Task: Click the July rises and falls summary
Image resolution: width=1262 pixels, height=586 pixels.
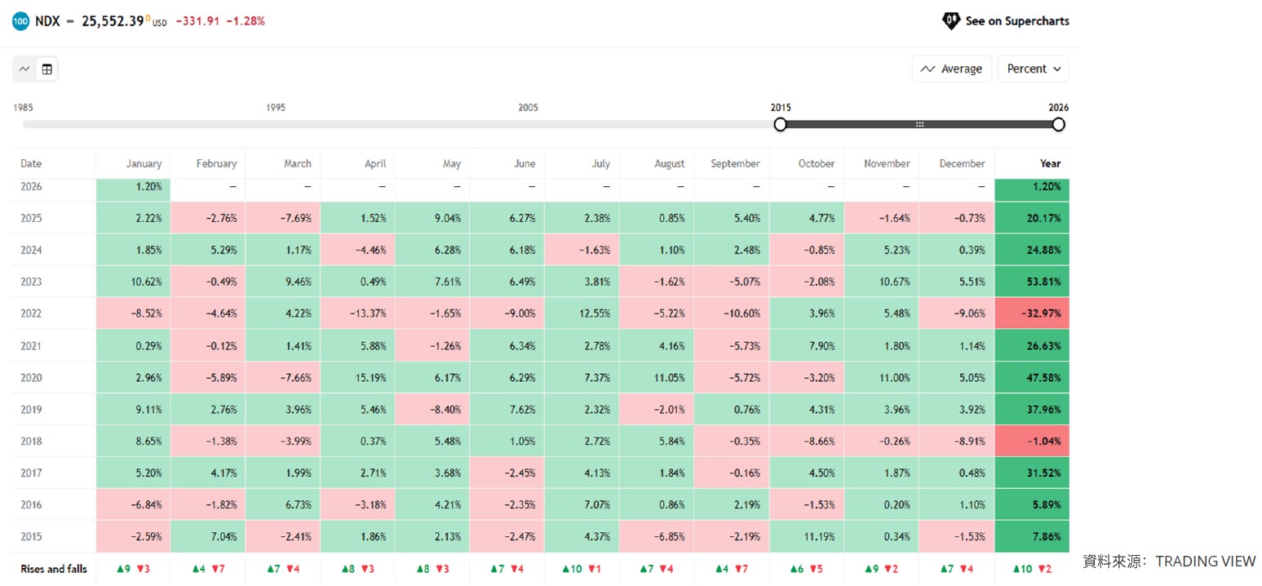Action: click(582, 569)
